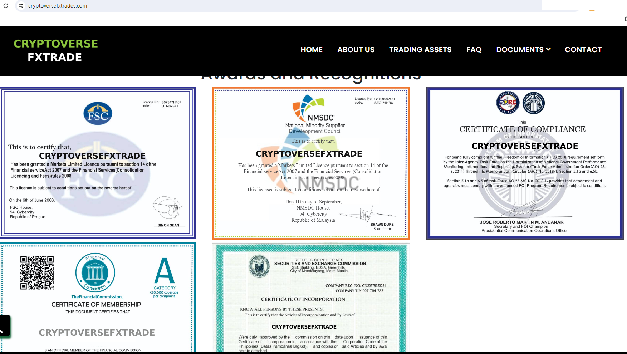Click the black arrow widget at left edge
Image resolution: width=627 pixels, height=354 pixels.
click(5, 326)
